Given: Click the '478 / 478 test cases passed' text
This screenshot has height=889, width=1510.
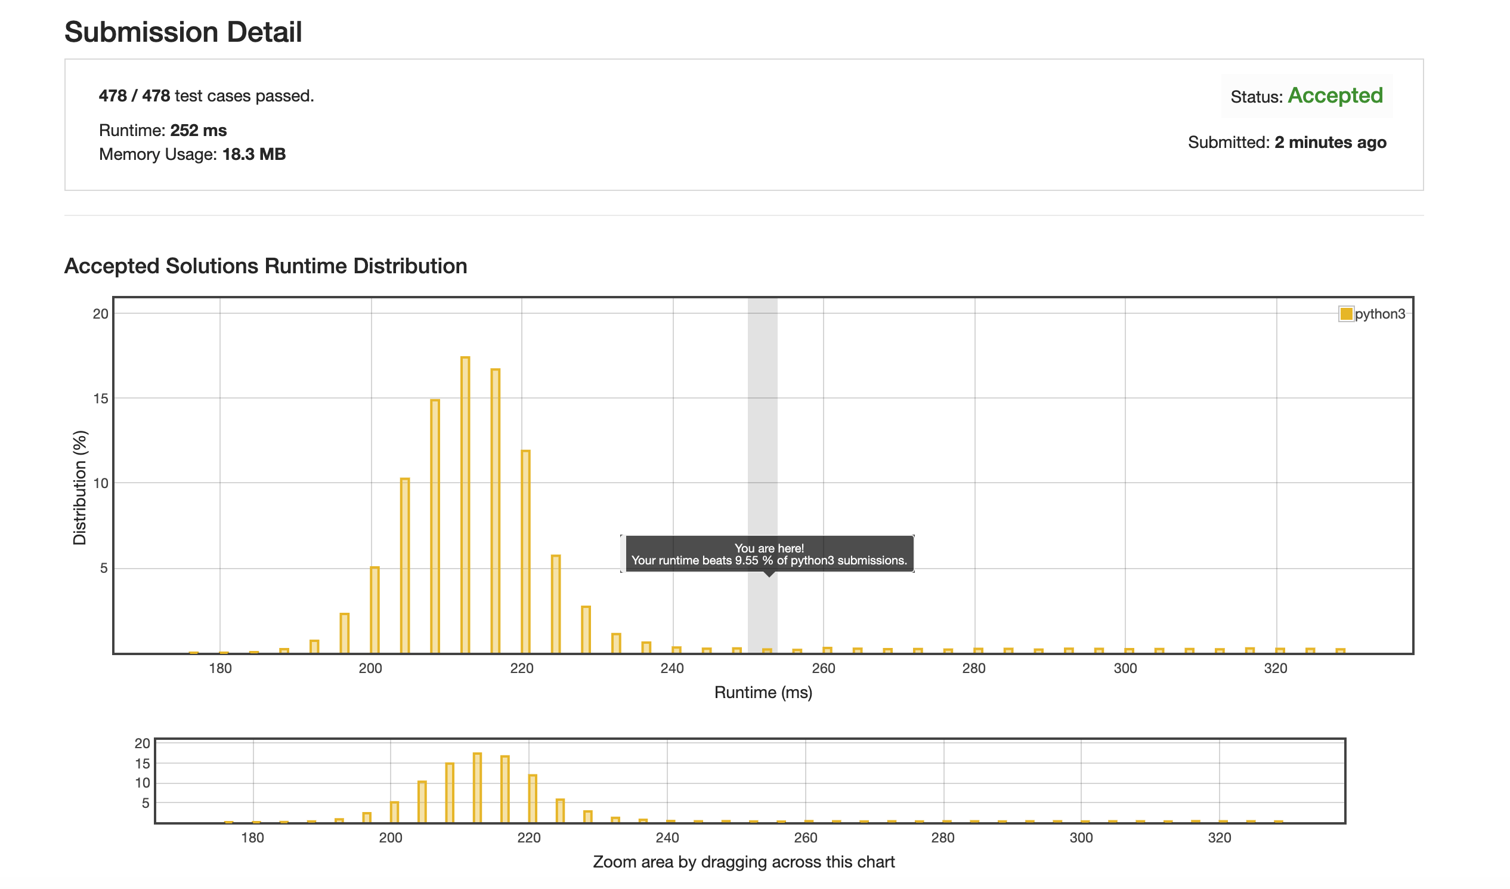Looking at the screenshot, I should [x=207, y=96].
